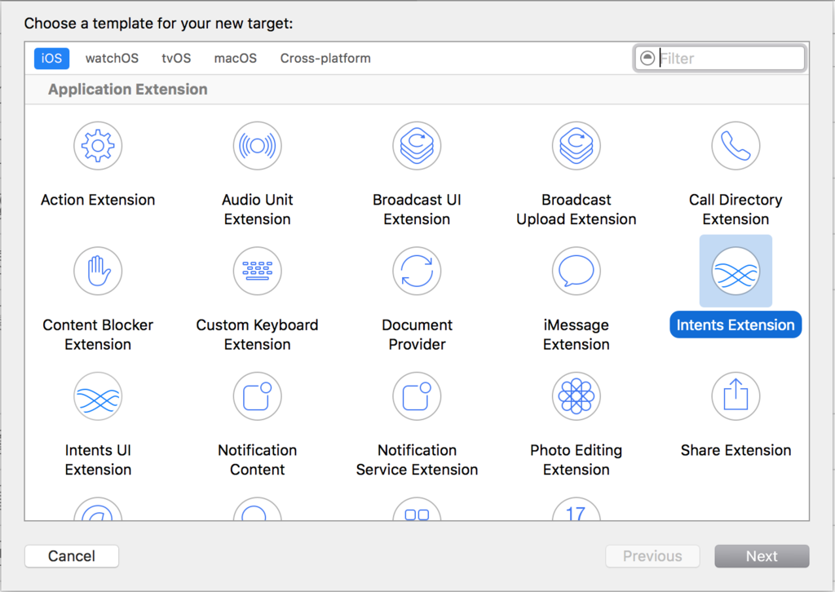Select Call Directory Extension phone icon
This screenshot has height=592, width=835.
(736, 146)
